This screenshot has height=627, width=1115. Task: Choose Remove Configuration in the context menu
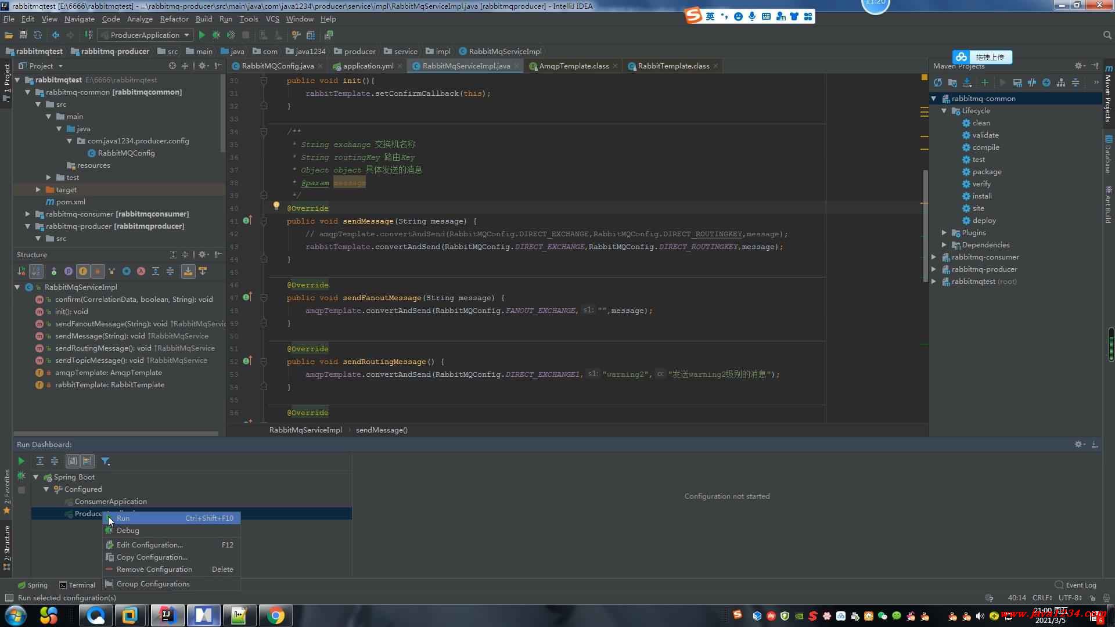(172, 569)
